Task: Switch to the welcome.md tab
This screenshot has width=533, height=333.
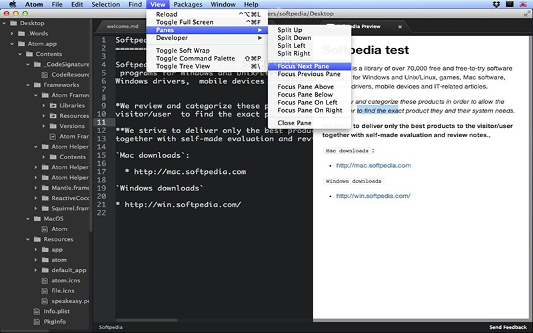Action: 123,26
